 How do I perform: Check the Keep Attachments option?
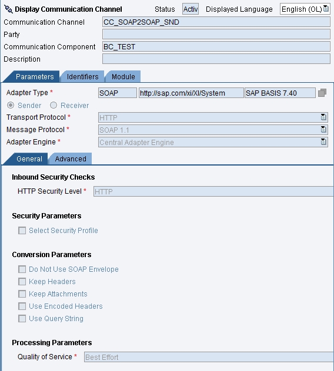point(22,294)
